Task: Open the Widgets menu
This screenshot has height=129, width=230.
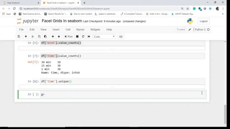Action: (95, 29)
